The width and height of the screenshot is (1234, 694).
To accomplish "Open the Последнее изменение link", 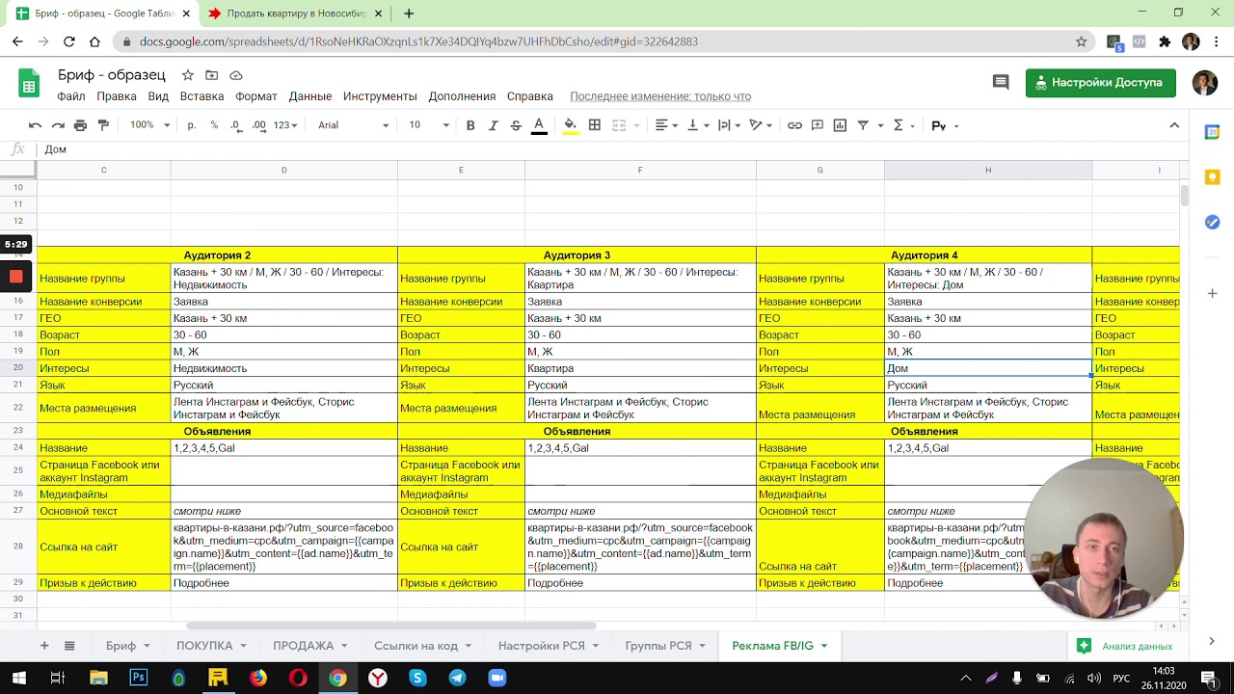I will pyautogui.click(x=659, y=96).
